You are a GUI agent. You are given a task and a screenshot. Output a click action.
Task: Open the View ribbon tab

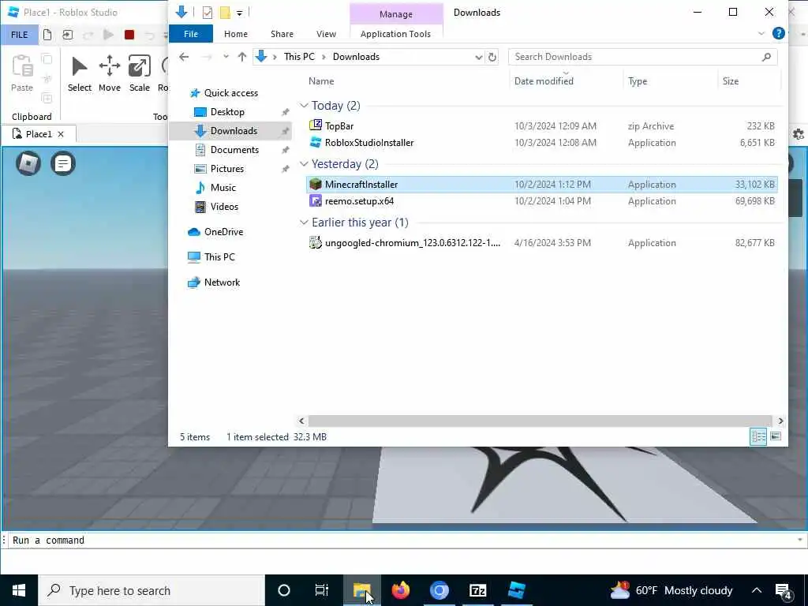(326, 34)
